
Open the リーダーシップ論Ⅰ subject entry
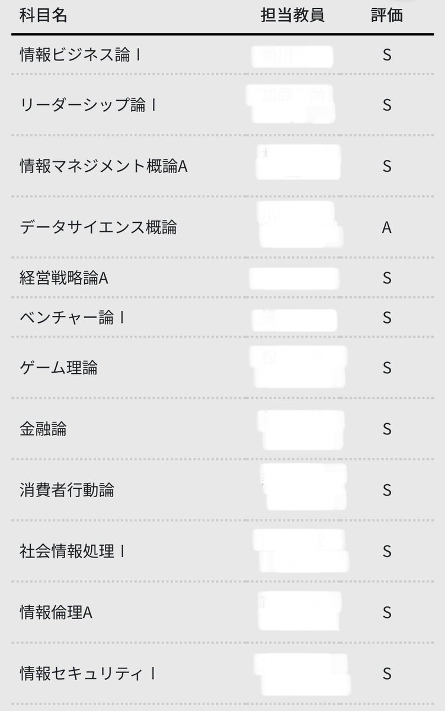[222, 105]
